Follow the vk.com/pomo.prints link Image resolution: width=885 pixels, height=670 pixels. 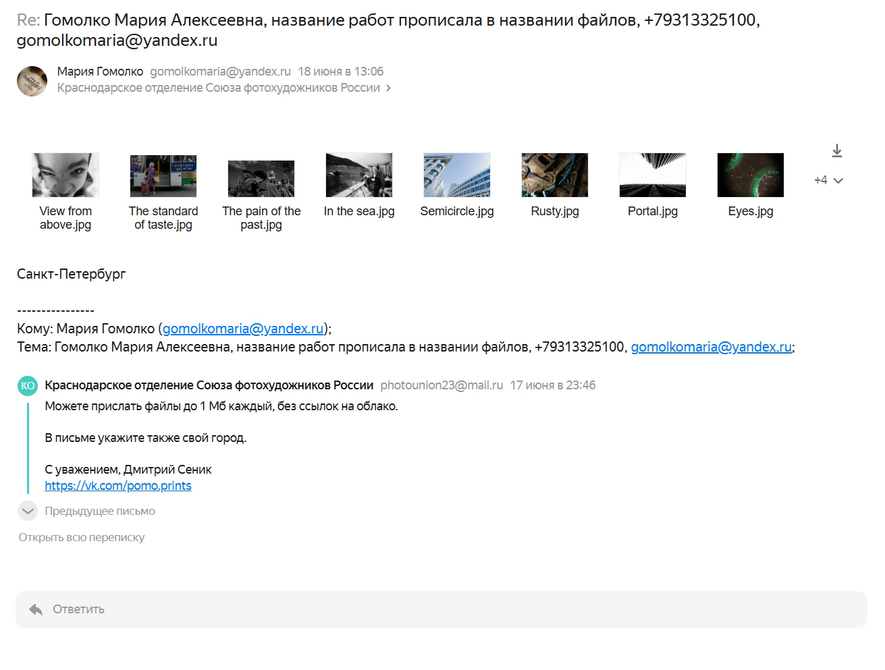click(118, 486)
